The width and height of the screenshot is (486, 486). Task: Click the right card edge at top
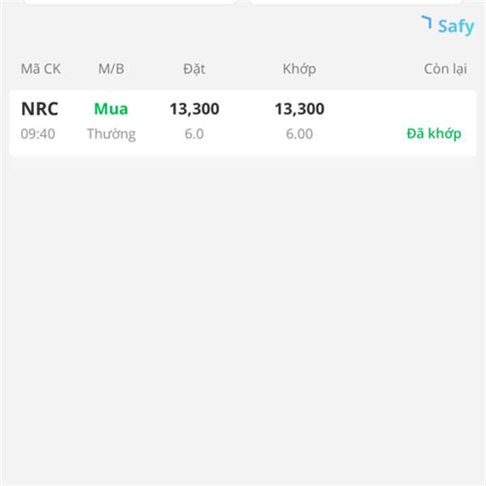coord(356,2)
